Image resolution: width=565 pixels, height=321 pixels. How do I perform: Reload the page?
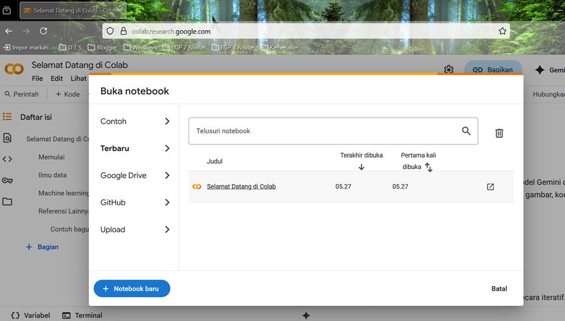[44, 31]
